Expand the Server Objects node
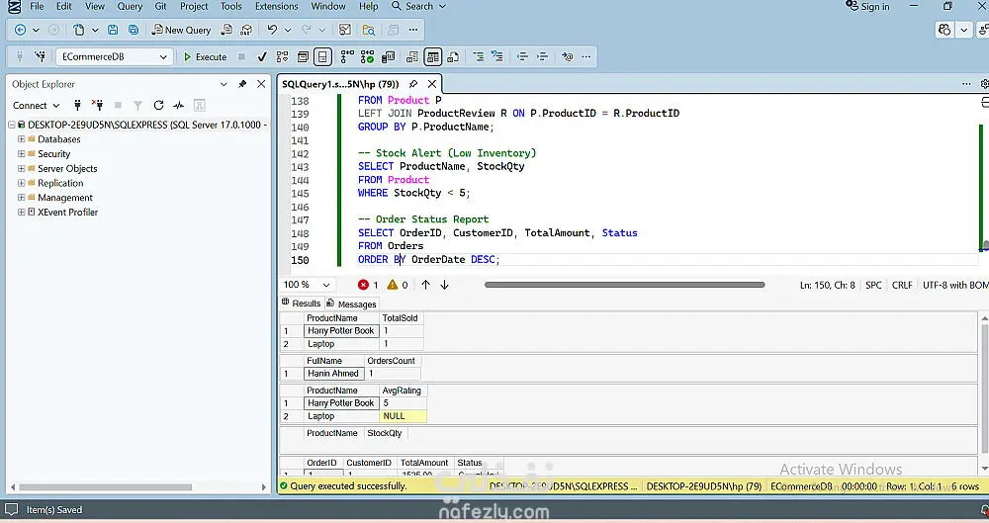This screenshot has width=989, height=523. [x=22, y=168]
